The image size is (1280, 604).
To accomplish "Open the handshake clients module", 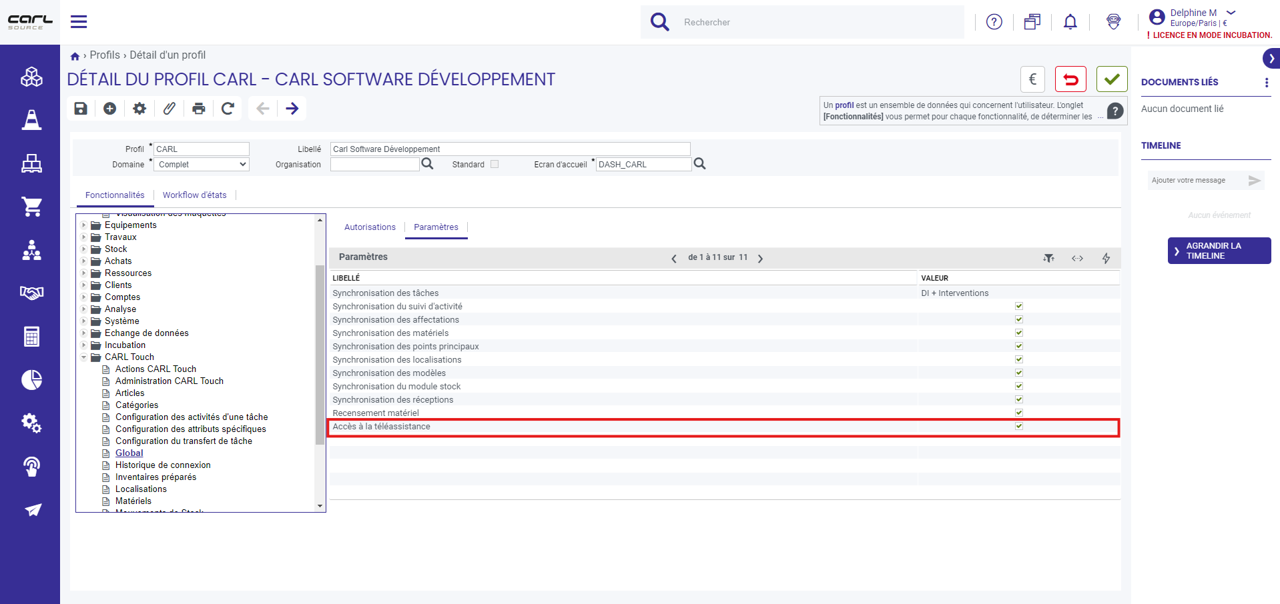I will (31, 293).
